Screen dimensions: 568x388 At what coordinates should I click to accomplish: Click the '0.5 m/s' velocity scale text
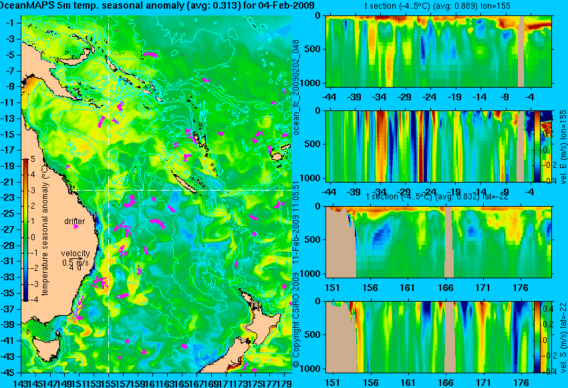click(76, 262)
